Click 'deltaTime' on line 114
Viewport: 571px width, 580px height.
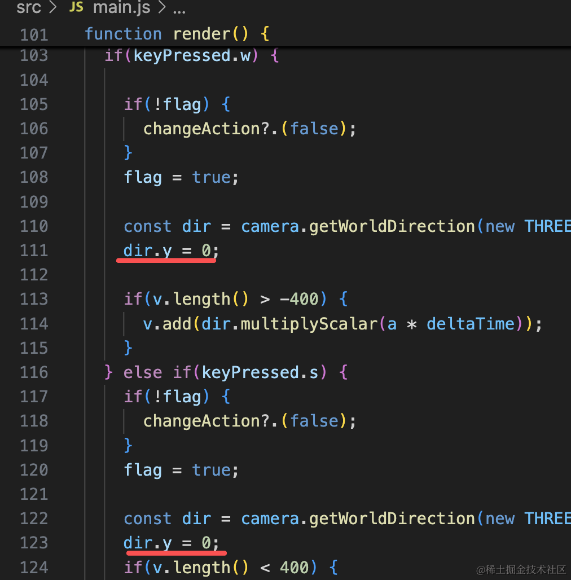pos(471,324)
